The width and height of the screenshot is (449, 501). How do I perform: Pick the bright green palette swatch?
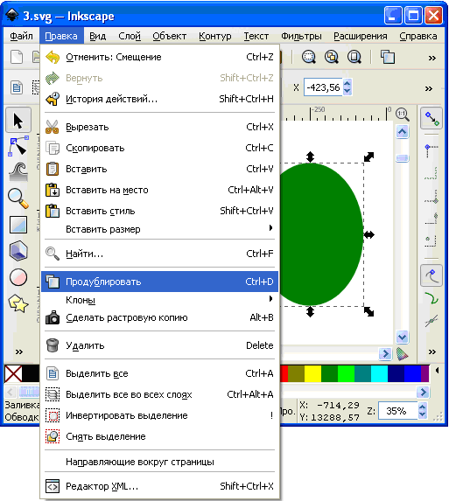coord(346,374)
